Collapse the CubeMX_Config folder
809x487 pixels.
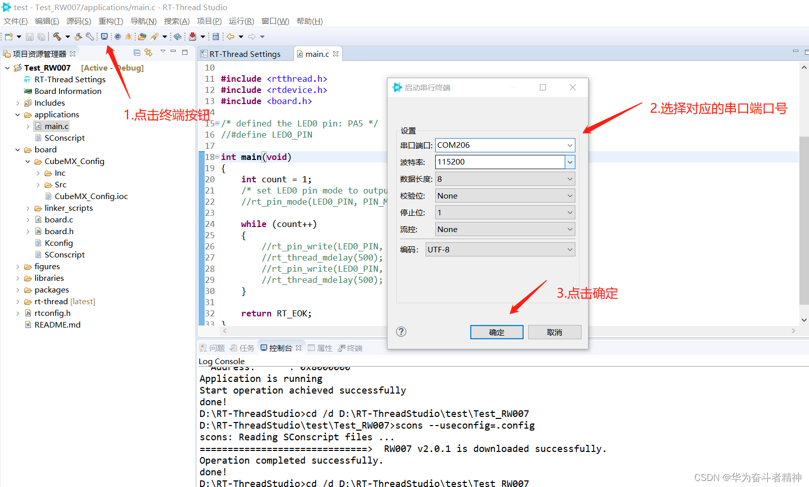click(27, 161)
